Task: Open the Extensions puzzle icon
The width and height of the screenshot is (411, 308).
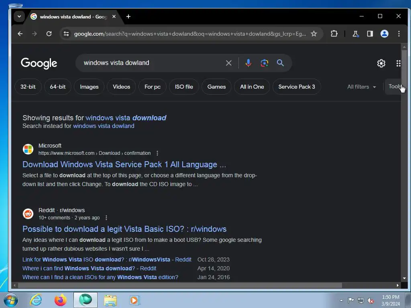Action: [334, 34]
